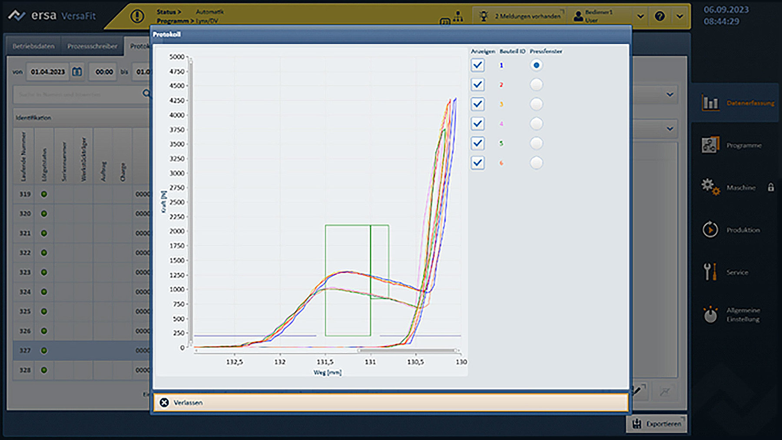Image resolution: width=782 pixels, height=440 pixels.
Task: Expand the header chevron beside help icon
Action: (x=679, y=17)
